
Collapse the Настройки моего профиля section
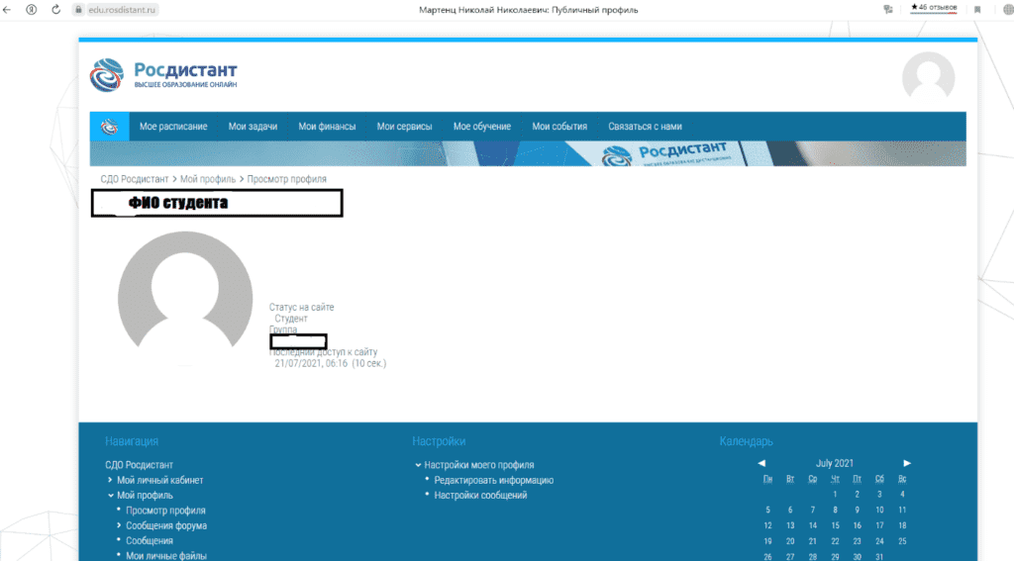pos(418,465)
